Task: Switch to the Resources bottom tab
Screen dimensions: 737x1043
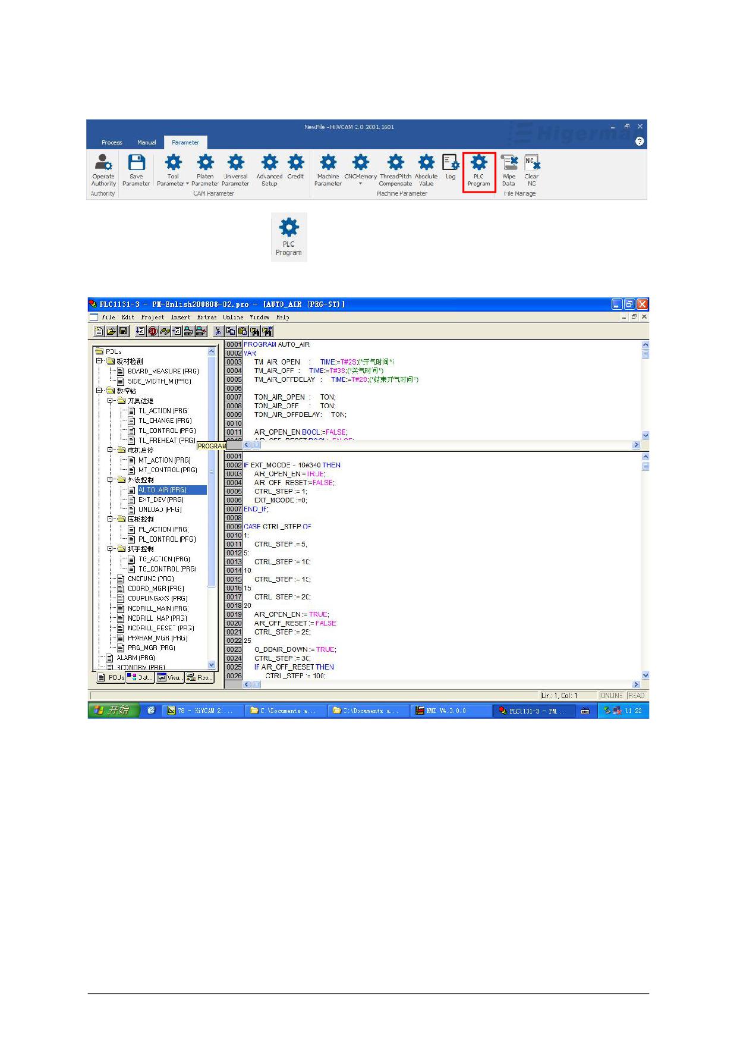Action: 199,677
